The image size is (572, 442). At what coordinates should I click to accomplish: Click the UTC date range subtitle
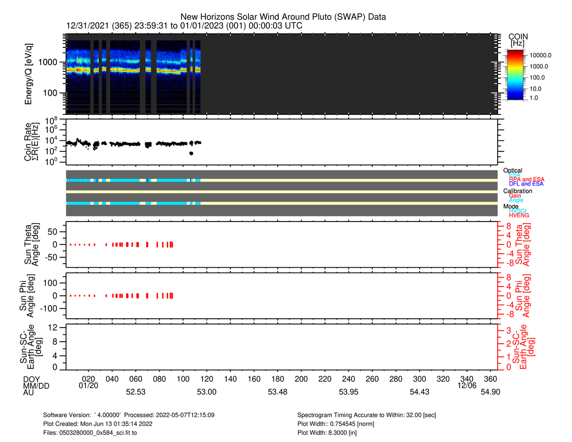(x=185, y=26)
